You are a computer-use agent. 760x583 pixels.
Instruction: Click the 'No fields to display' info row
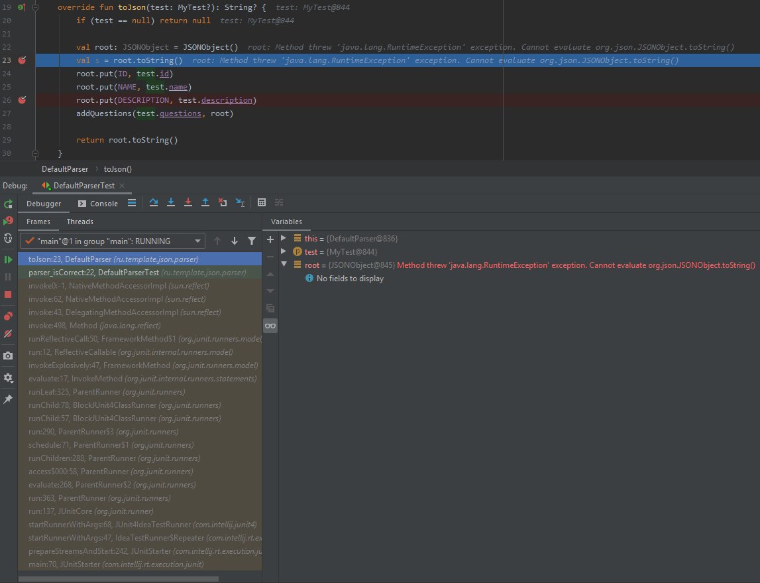[344, 279]
